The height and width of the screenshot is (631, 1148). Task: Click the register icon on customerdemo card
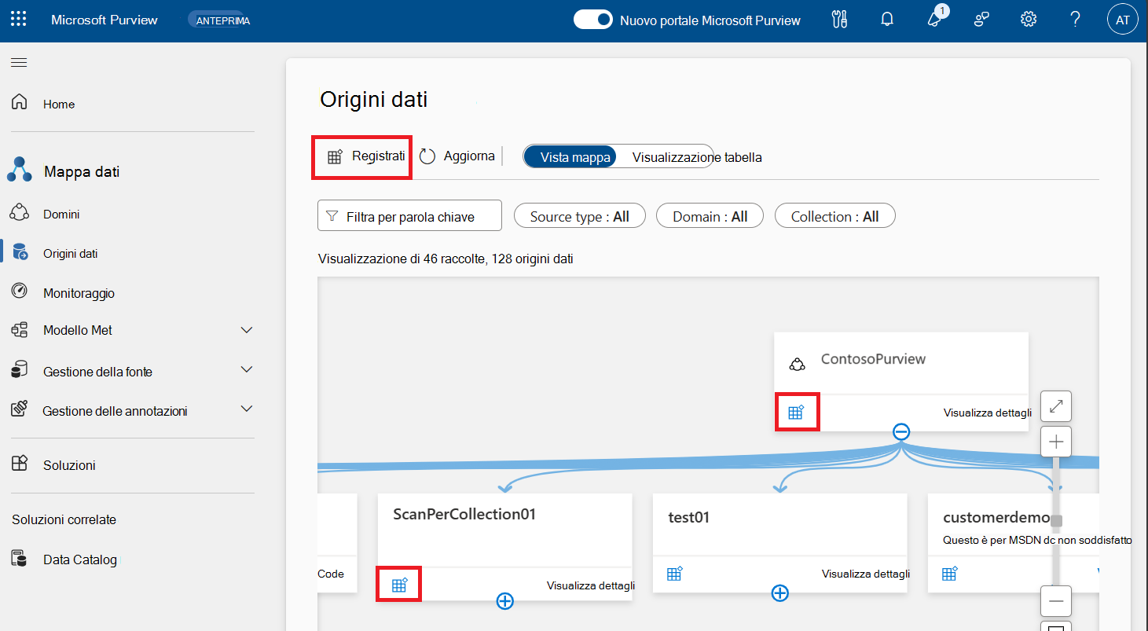coord(949,574)
